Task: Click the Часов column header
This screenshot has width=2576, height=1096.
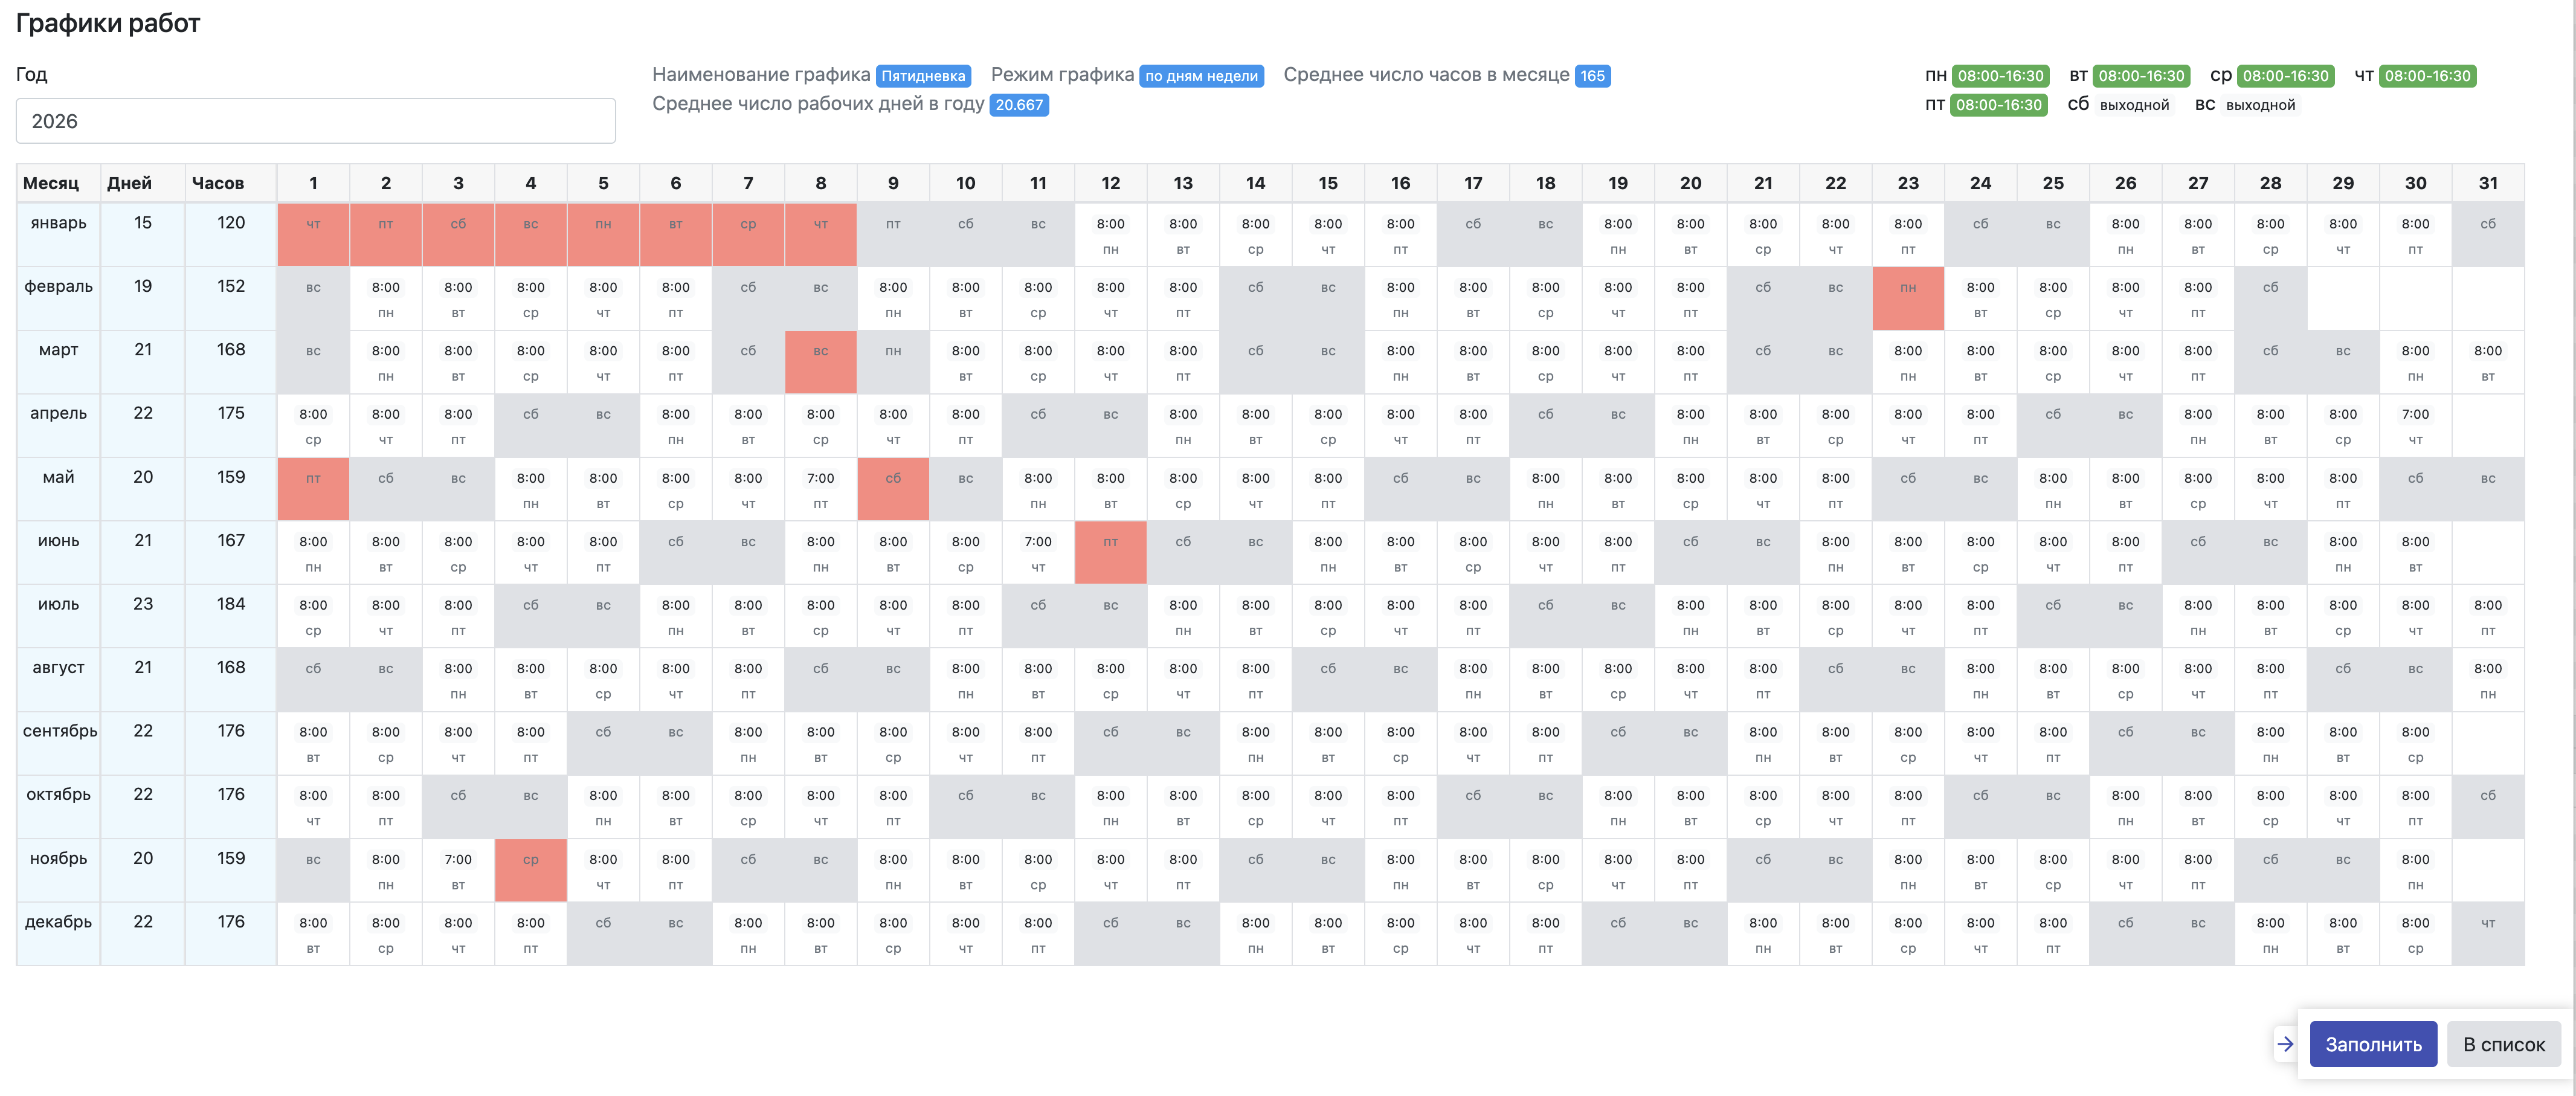Action: click(x=218, y=183)
